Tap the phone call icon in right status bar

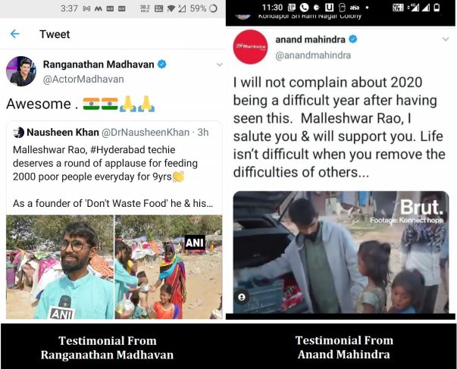pyautogui.click(x=304, y=8)
